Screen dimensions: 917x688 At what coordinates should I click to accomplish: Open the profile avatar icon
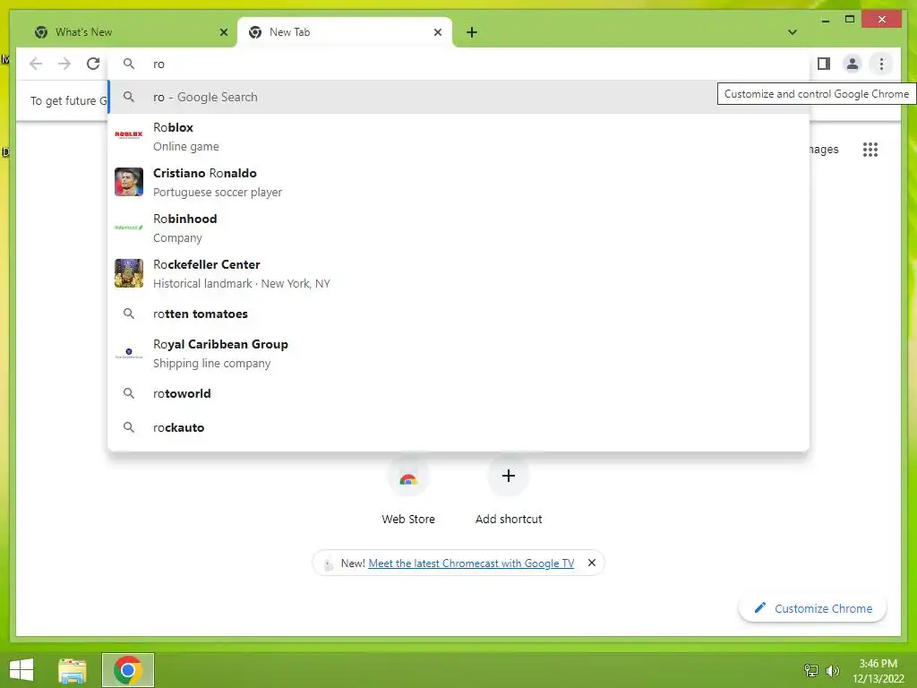(x=853, y=64)
